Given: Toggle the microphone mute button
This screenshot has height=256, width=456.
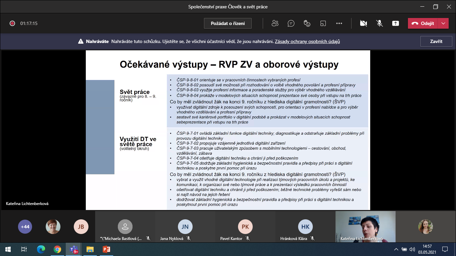Looking at the screenshot, I should [380, 23].
